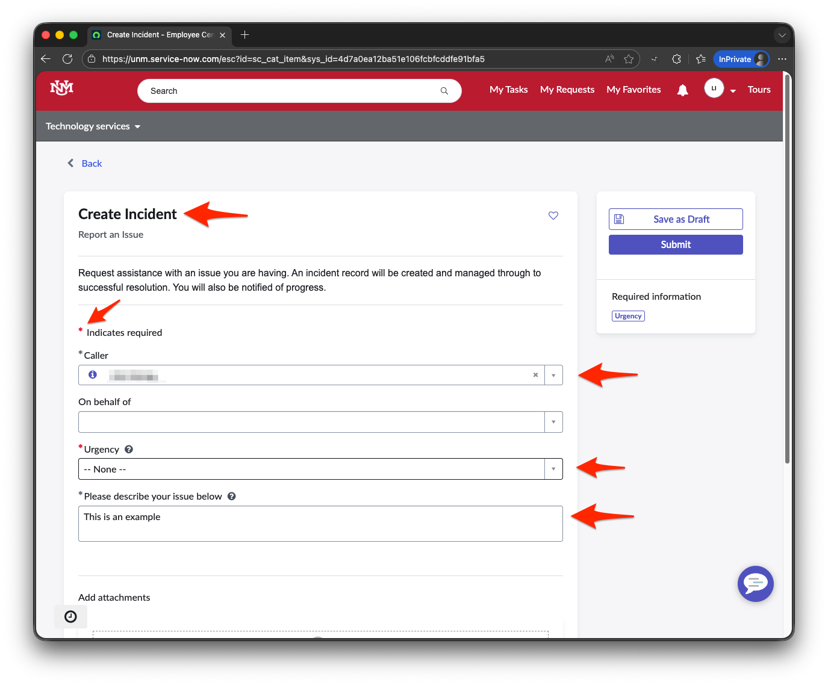Screen dimensions: 828x685
Task: Open the On behalf of dropdown arrow
Action: click(x=553, y=422)
